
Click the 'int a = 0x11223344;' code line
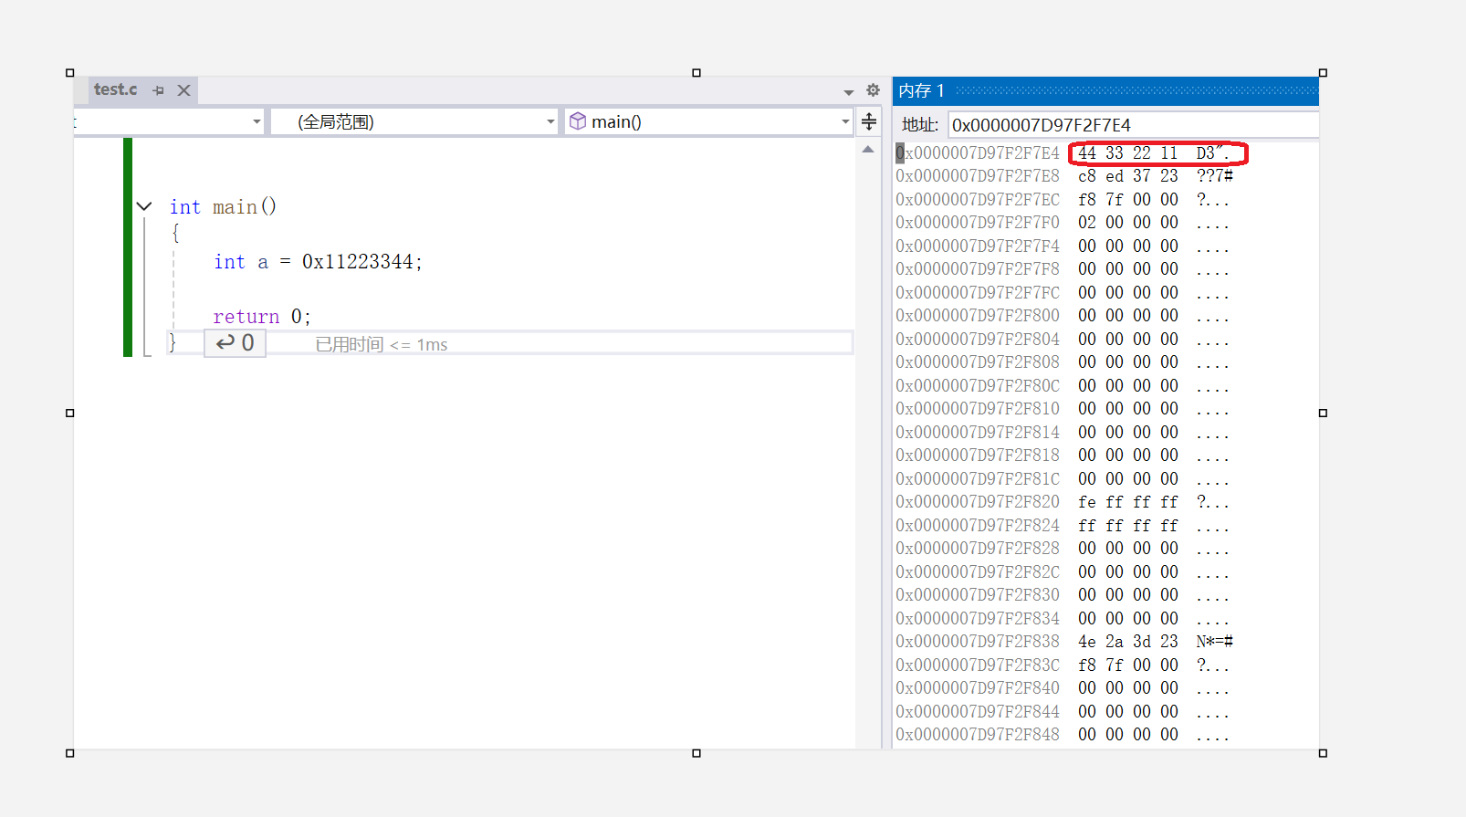point(318,262)
